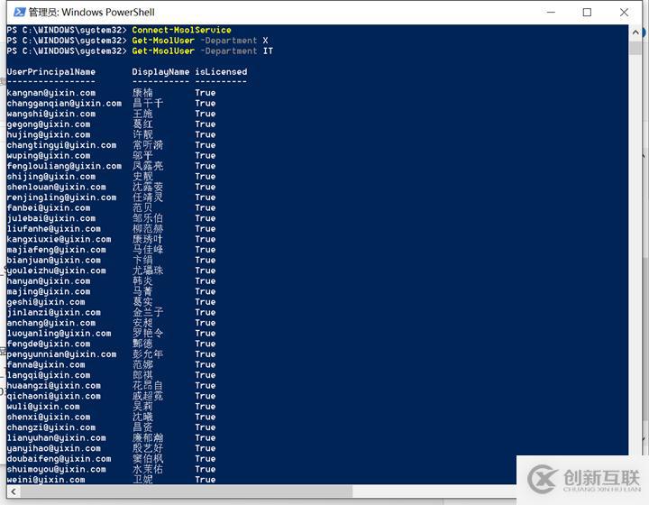Click jinlanzi@yixin.com entry

pyautogui.click(x=54, y=313)
